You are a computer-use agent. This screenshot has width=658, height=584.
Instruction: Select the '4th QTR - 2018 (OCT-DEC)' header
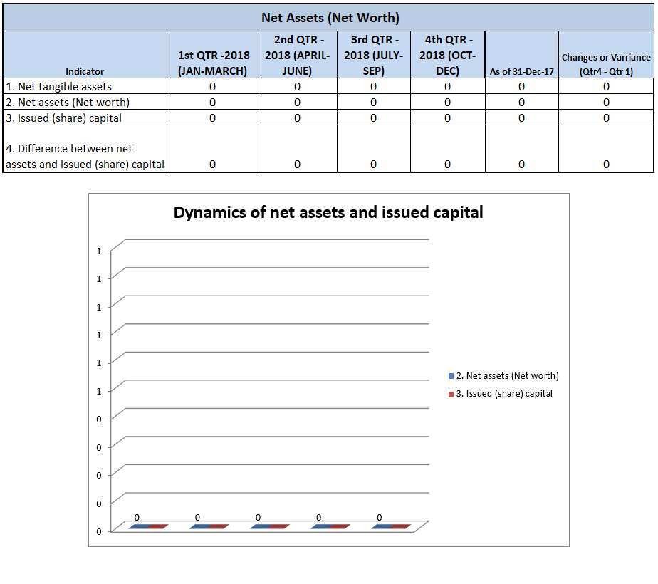tap(447, 55)
